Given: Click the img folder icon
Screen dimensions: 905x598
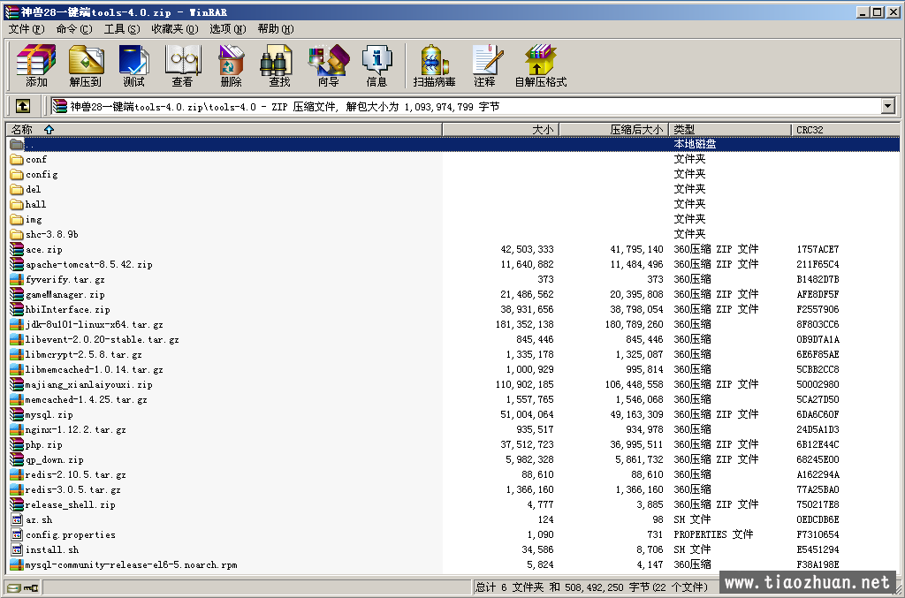Looking at the screenshot, I should [17, 219].
